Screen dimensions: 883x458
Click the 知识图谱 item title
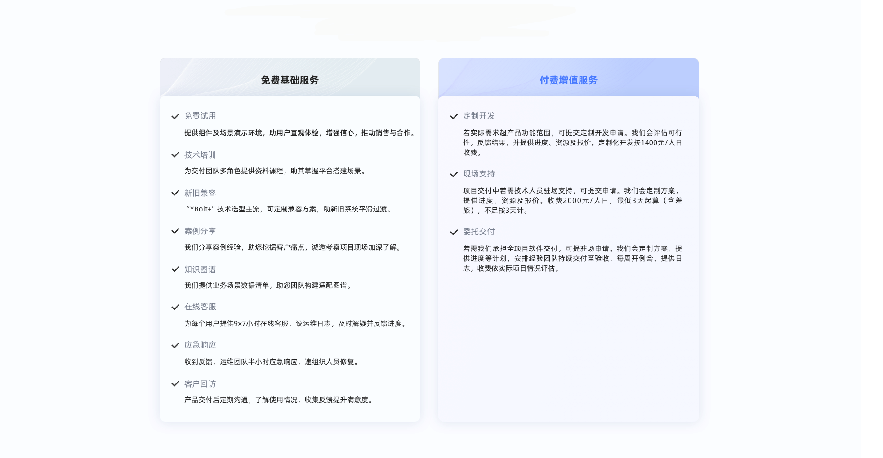click(200, 269)
